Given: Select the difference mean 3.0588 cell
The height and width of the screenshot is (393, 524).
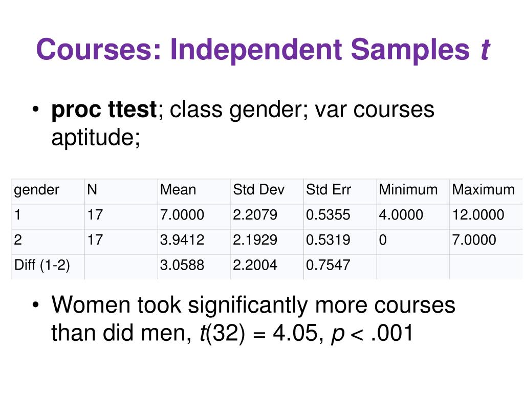Looking at the screenshot, I should tap(194, 267).
